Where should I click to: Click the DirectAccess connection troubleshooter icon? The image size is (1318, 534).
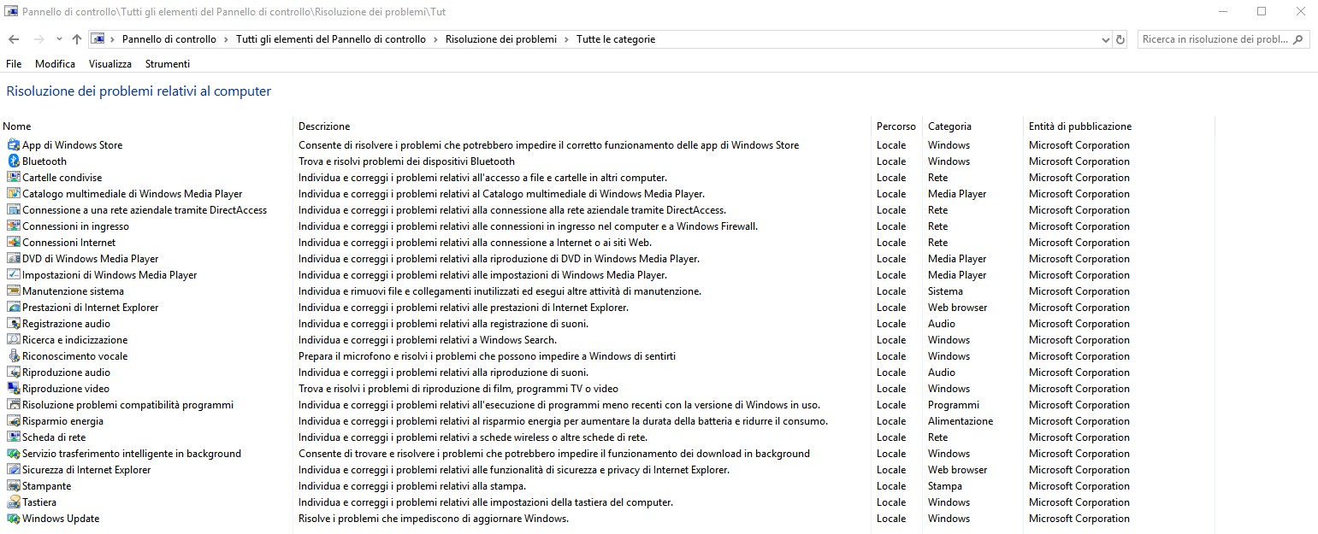(x=13, y=210)
